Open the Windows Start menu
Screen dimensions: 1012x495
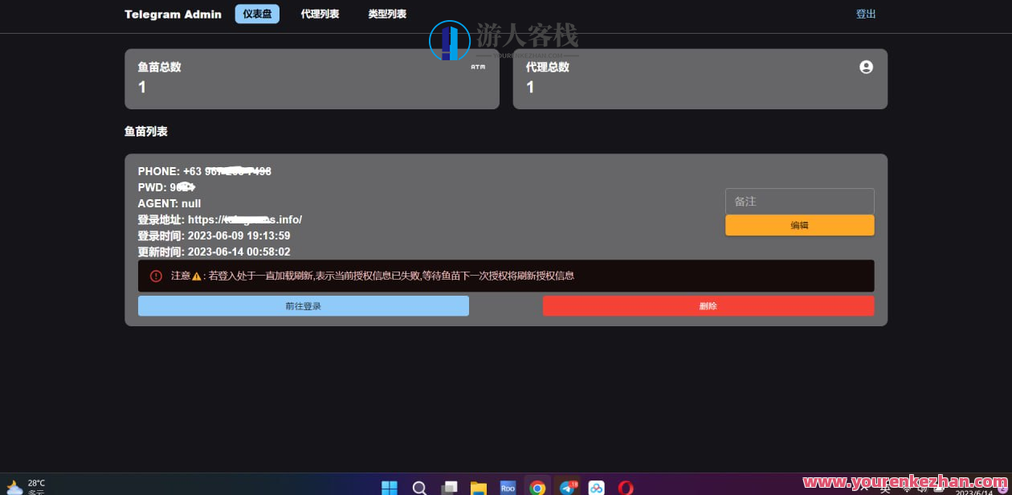389,487
